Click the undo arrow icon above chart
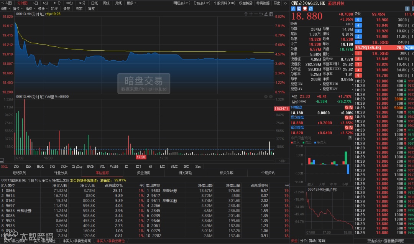This screenshot has width=414, height=244. (x=261, y=14)
